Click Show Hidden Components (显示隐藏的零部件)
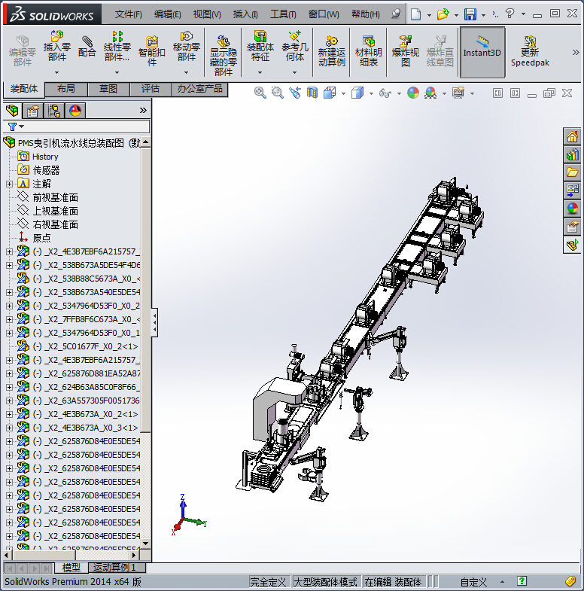The height and width of the screenshot is (591, 584). (224, 56)
